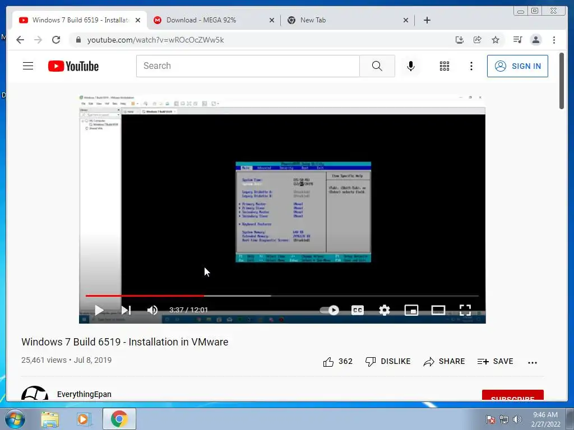The image size is (574, 430).
Task: Open the media control icon in Chrome toolbar
Action: pos(517,40)
